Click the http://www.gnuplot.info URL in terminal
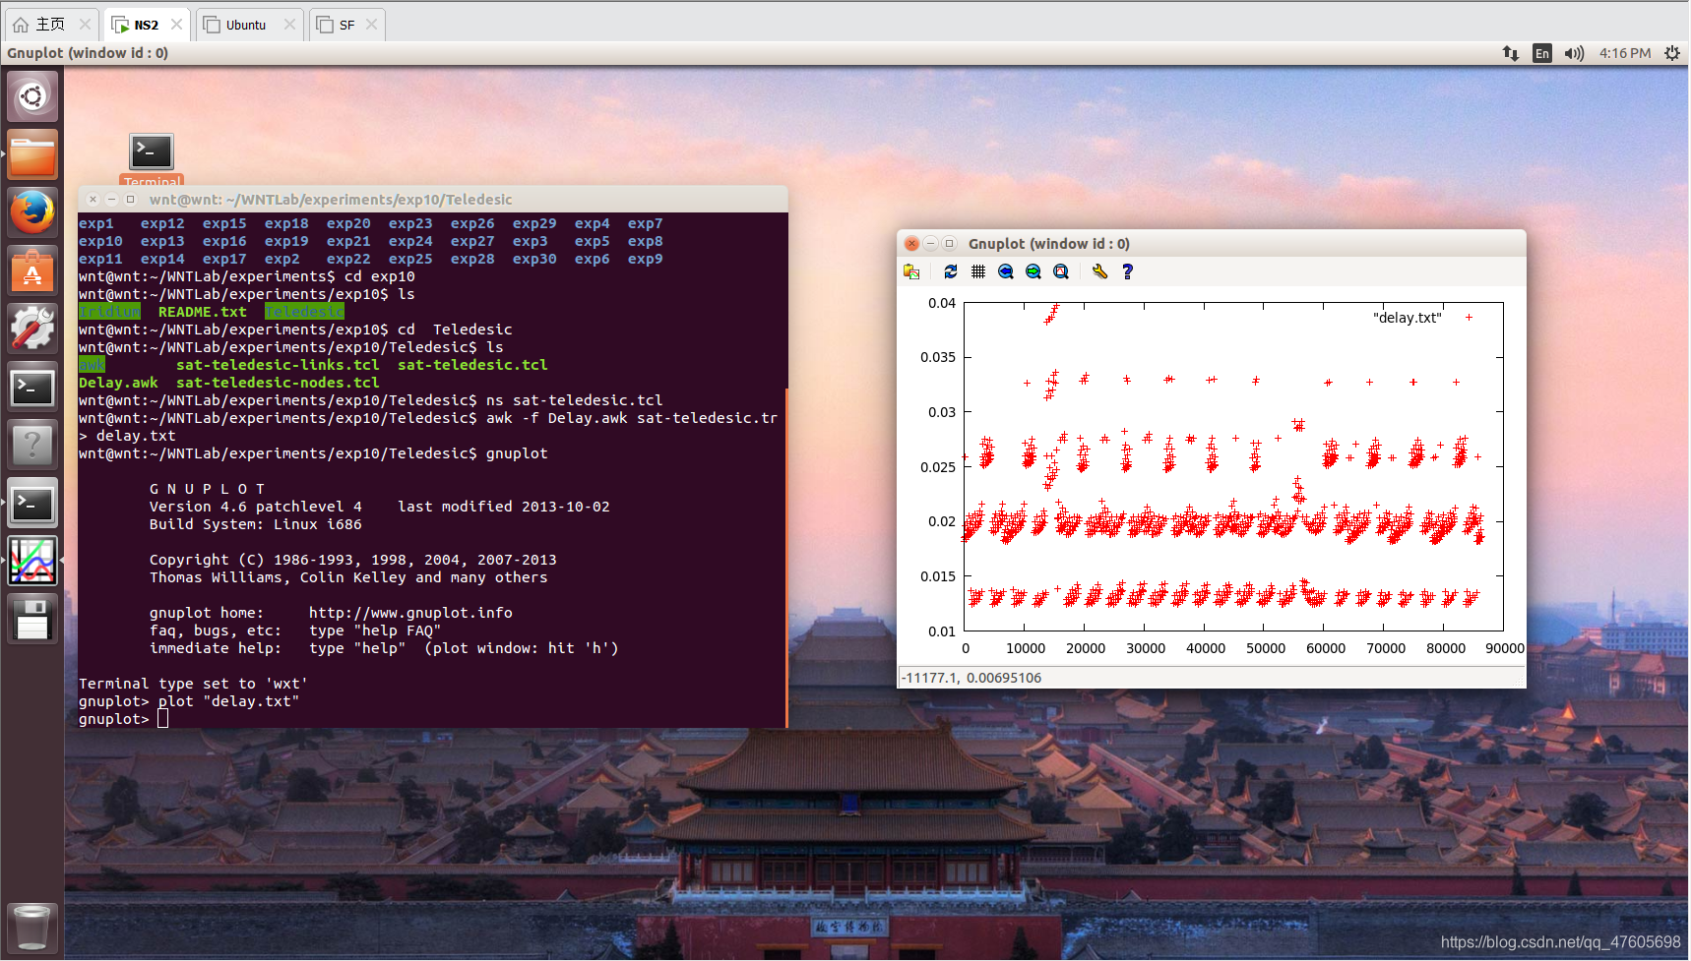 [x=410, y=613]
